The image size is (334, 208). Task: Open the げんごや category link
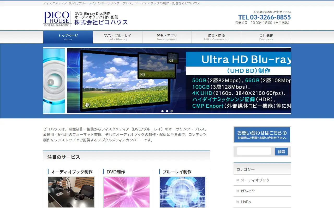click(x=248, y=191)
